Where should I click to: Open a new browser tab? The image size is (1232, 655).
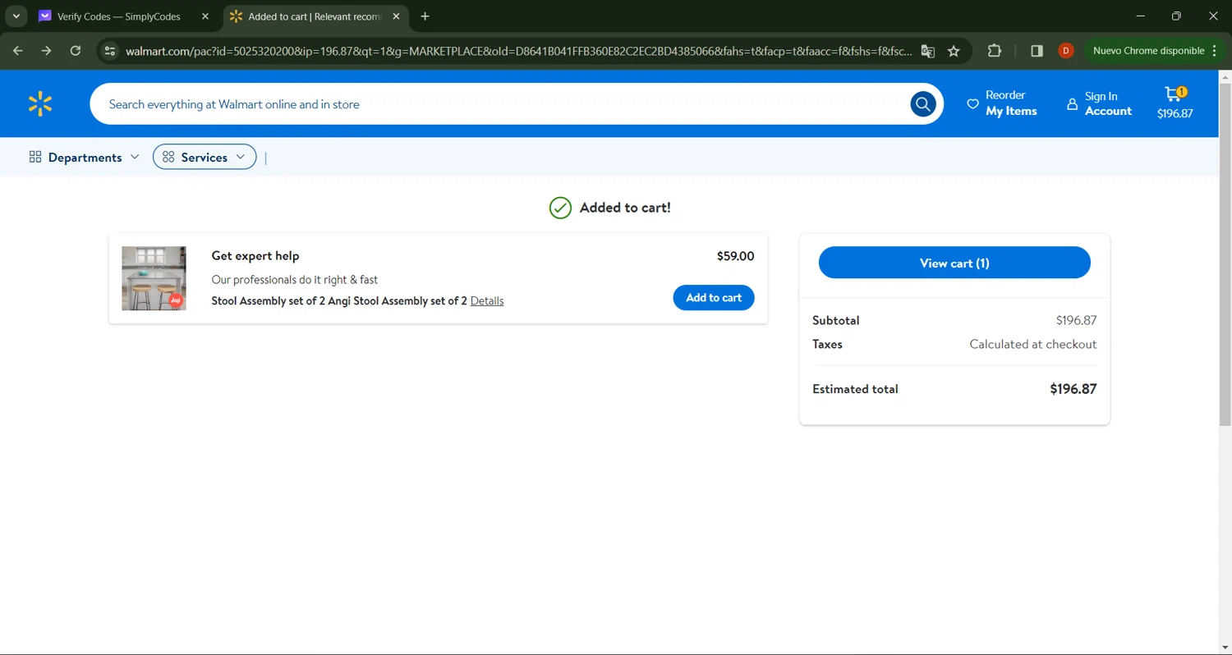pos(425,16)
